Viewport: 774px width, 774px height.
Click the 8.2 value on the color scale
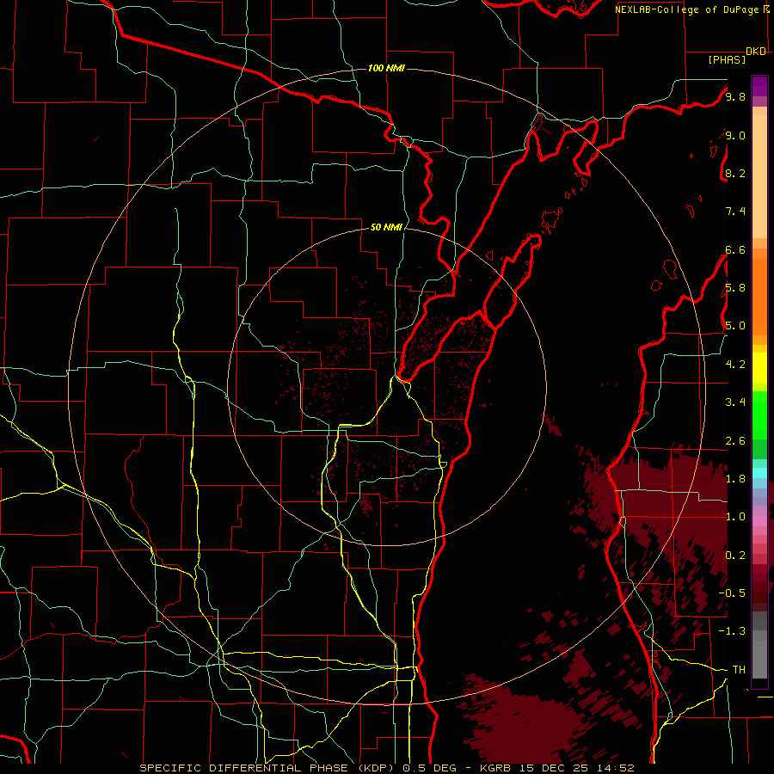point(735,173)
